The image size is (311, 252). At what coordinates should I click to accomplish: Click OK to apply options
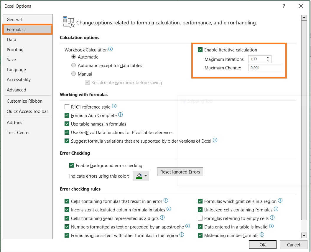tap(263, 245)
